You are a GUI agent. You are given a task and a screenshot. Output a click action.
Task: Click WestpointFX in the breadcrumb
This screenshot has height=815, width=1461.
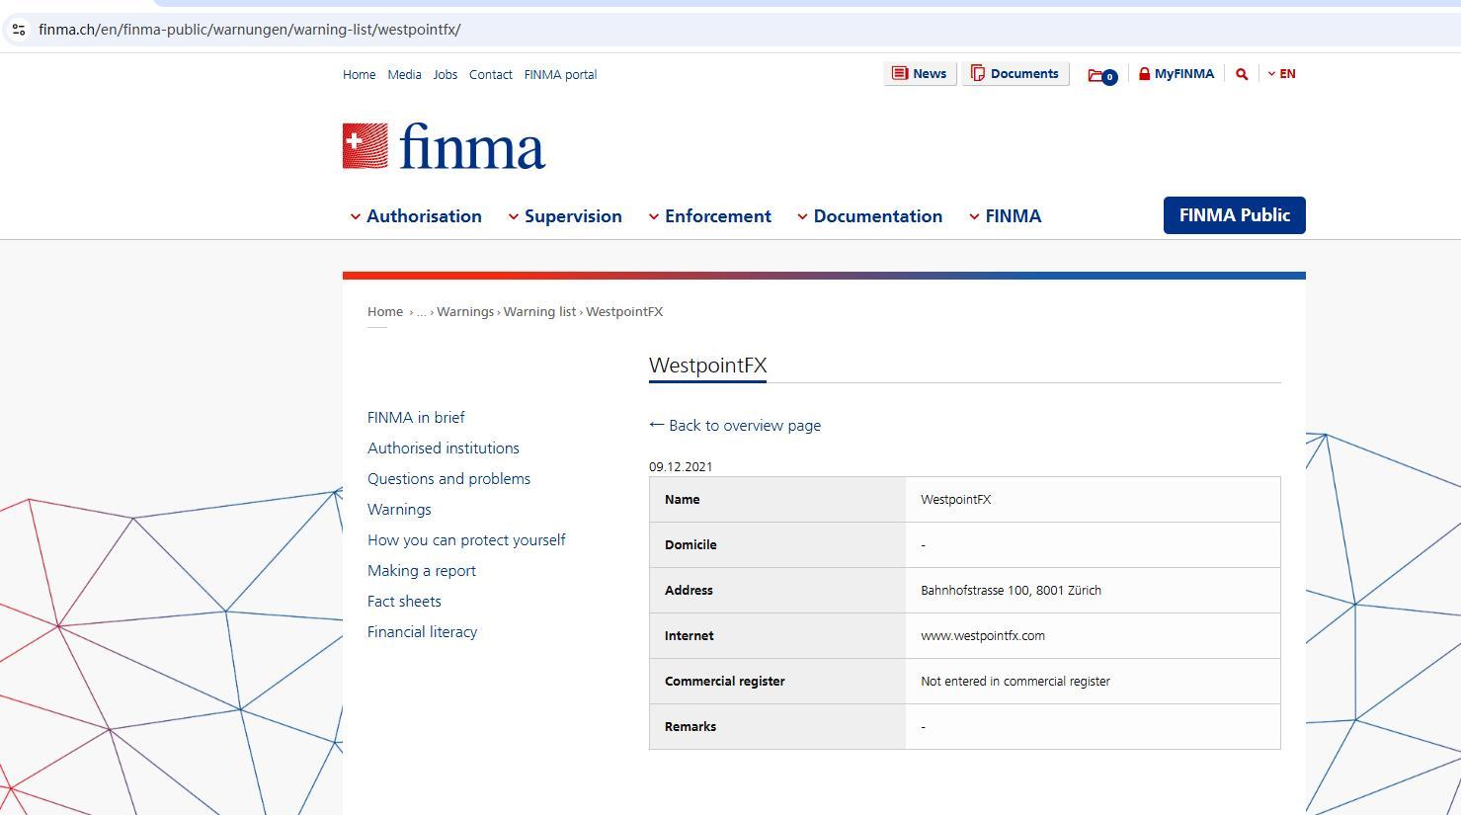624,312
